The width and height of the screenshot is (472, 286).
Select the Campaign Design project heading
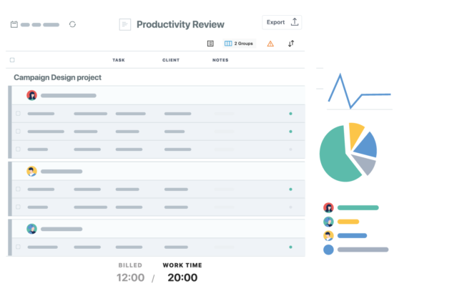(x=57, y=77)
